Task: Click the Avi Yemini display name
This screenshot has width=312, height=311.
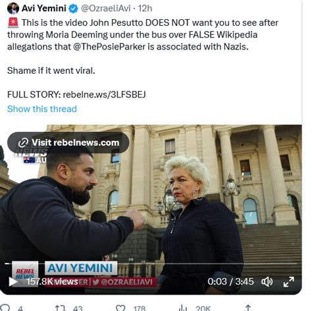Action: (x=44, y=9)
